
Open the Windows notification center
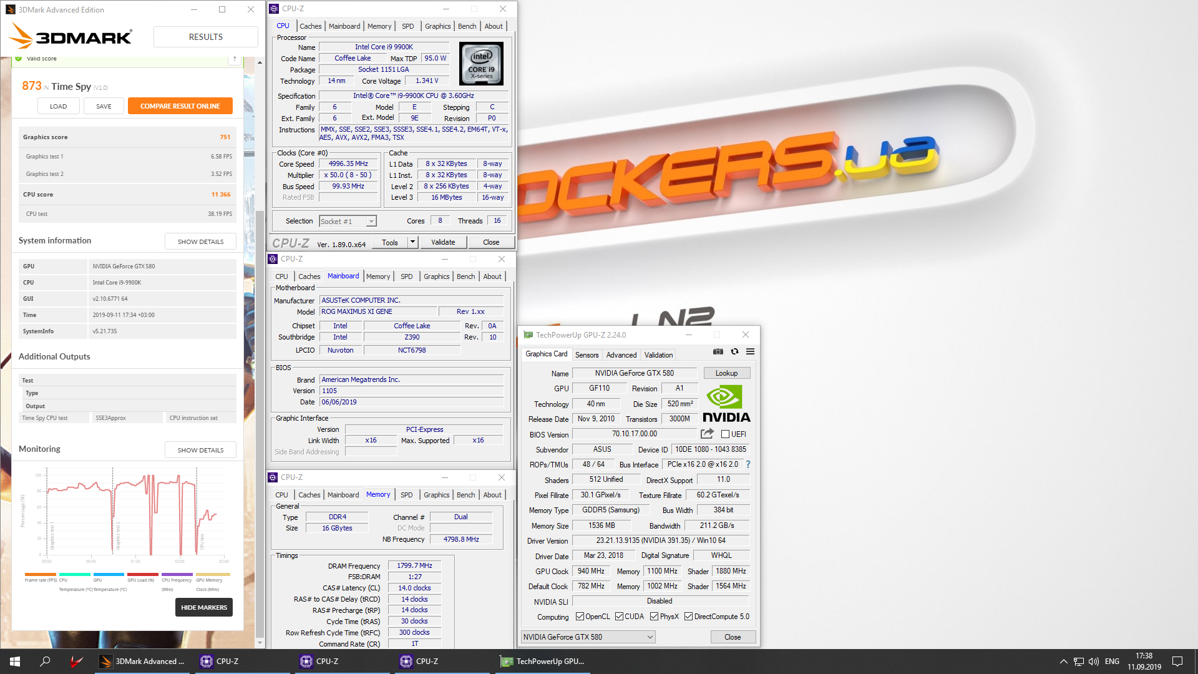1177,662
